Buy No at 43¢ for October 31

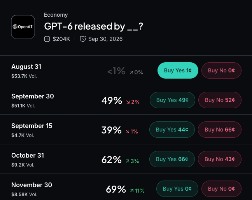[x=220, y=159]
